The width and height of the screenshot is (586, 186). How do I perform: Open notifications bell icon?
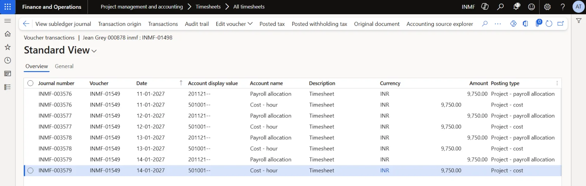pyautogui.click(x=516, y=7)
